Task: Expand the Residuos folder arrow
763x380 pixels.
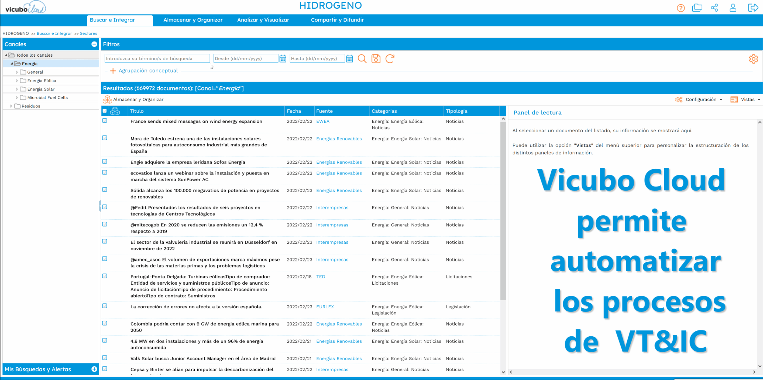Action: point(11,106)
